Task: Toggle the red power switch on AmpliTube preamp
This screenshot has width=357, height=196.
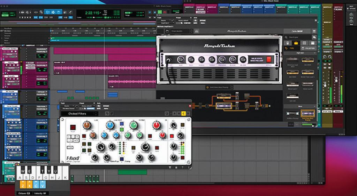Action: point(269,60)
